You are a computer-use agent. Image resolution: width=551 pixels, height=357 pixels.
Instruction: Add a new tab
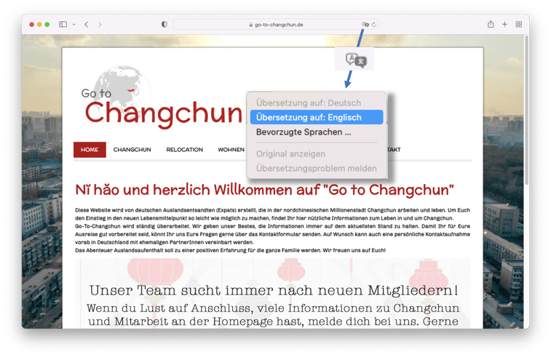[504, 24]
